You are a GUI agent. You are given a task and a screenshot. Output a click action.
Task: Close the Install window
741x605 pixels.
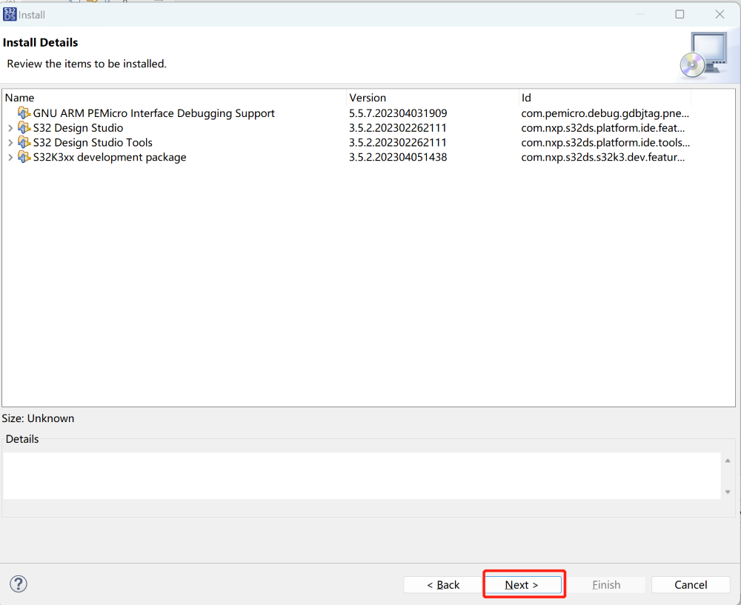tap(720, 15)
